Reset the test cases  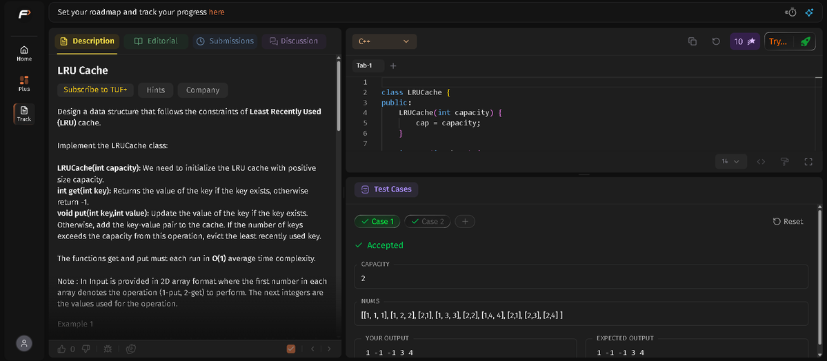788,221
